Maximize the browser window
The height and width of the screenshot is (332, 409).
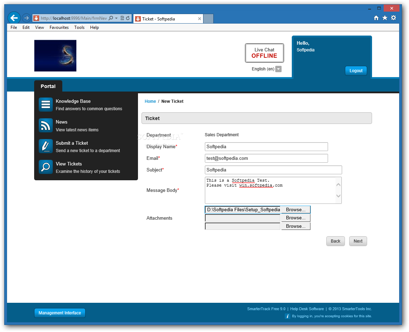coord(379,8)
